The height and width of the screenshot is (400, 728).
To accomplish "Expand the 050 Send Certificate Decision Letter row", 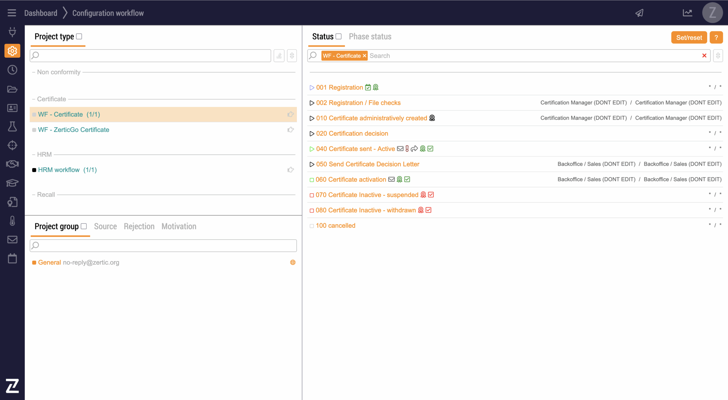I will click(x=312, y=164).
